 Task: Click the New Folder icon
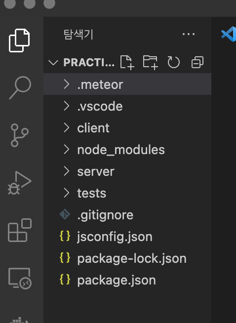[x=151, y=62]
